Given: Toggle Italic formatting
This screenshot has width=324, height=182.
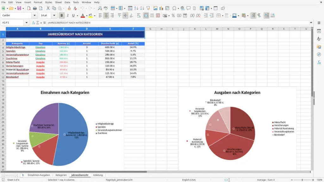Looking at the screenshot, I should (68, 15).
